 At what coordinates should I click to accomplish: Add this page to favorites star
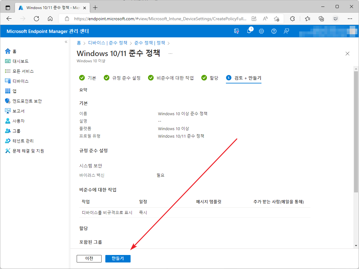277,19
